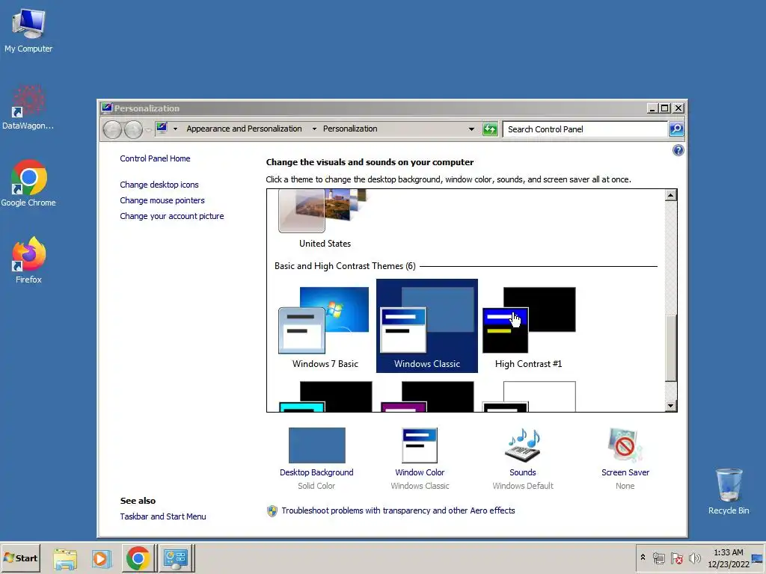Open the Screen Saver text link
The width and height of the screenshot is (766, 574).
coord(625,472)
